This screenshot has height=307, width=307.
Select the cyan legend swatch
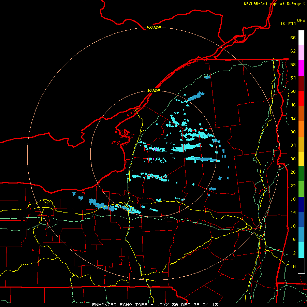[x=301, y=250]
